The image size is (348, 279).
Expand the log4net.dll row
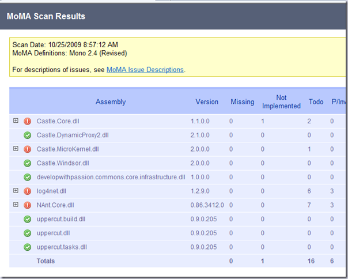(16, 191)
